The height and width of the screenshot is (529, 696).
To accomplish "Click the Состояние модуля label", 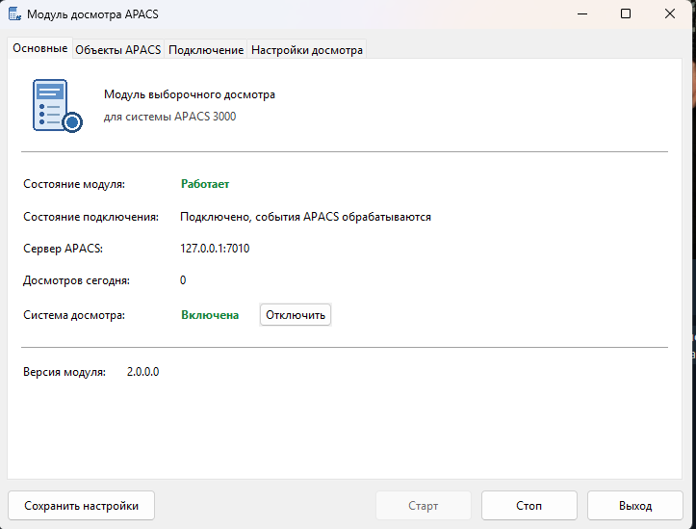I will coord(74,184).
